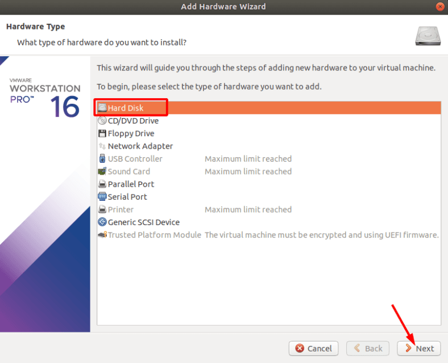Click the Parallel Port printer icon

102,184
